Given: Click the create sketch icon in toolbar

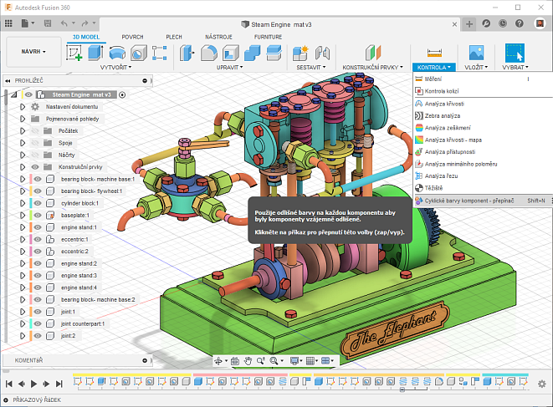Looking at the screenshot, I should tap(74, 53).
